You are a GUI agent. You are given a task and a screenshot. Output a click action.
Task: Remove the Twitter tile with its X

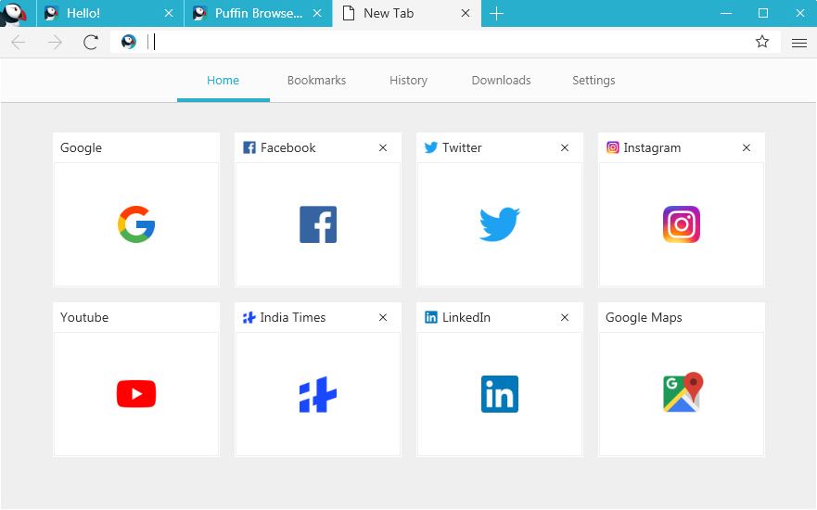click(x=564, y=148)
